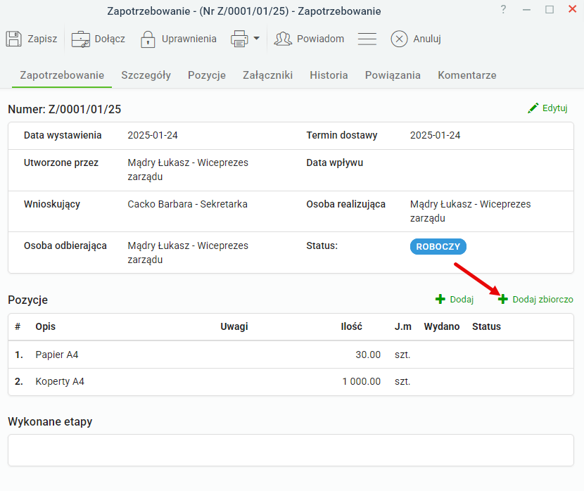Click the Anuluj label
Viewport: 584px width, 491px height.
point(427,39)
